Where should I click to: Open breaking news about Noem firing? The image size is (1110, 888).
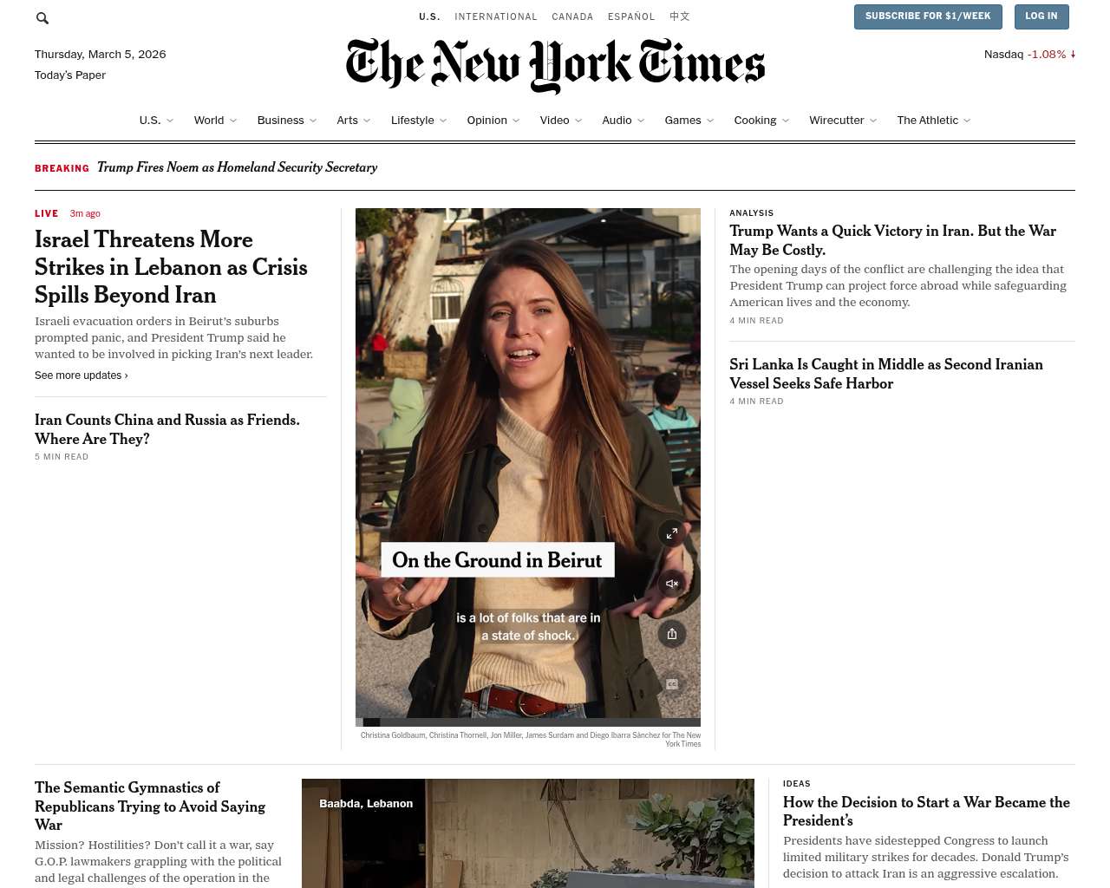[237, 167]
